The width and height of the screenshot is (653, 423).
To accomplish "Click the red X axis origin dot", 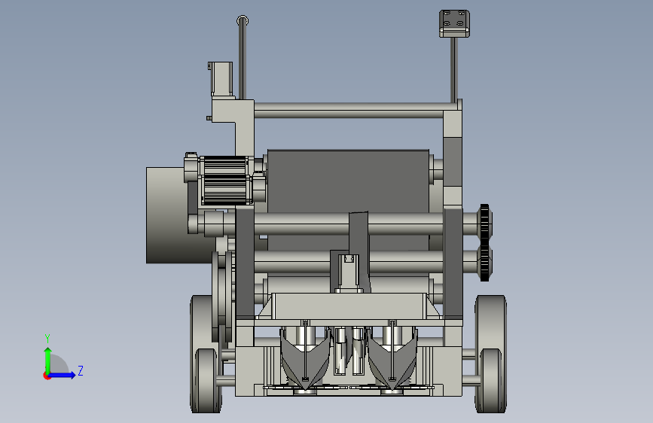I will pos(47,376).
